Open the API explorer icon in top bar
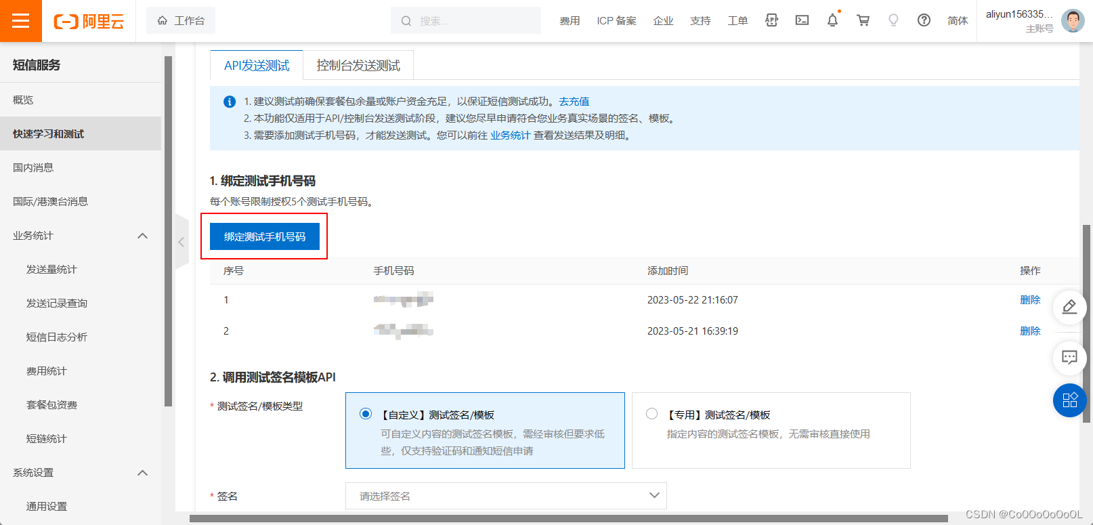 tap(771, 20)
